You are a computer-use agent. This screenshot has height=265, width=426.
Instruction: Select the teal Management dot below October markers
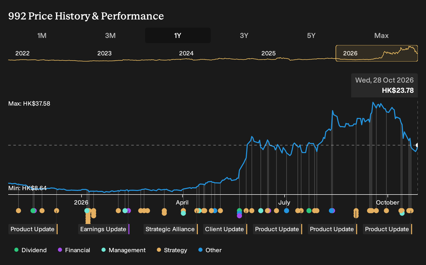[402, 213]
